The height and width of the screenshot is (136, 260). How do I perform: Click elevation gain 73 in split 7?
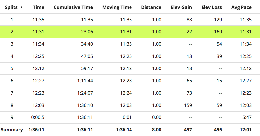[189, 93]
